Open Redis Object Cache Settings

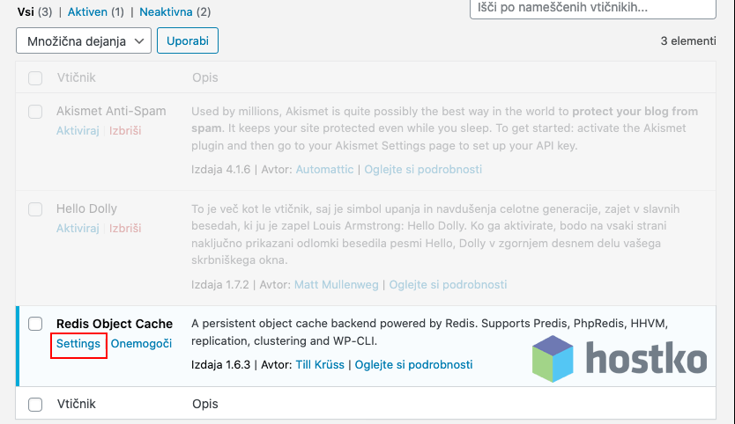[78, 344]
